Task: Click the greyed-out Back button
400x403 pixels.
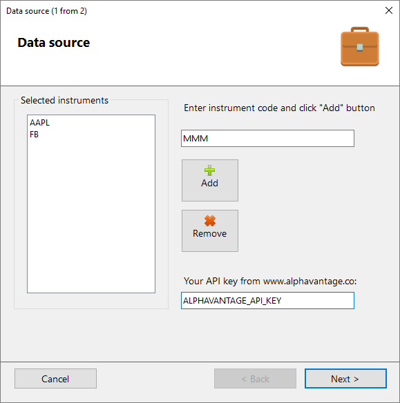Action: pos(255,379)
